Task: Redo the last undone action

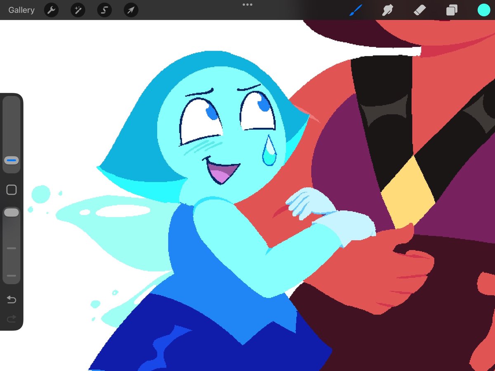Action: 12,318
